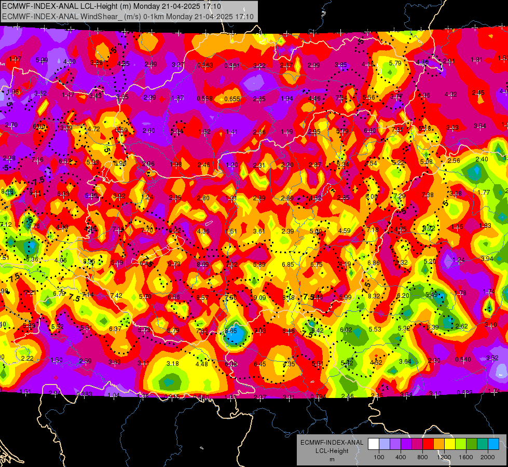Select the lime green legend swatch
The height and width of the screenshot is (467, 508).
point(460,444)
